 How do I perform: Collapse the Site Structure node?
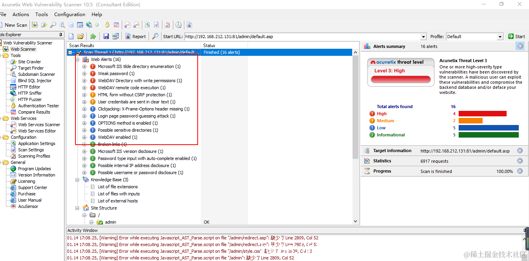click(x=77, y=208)
